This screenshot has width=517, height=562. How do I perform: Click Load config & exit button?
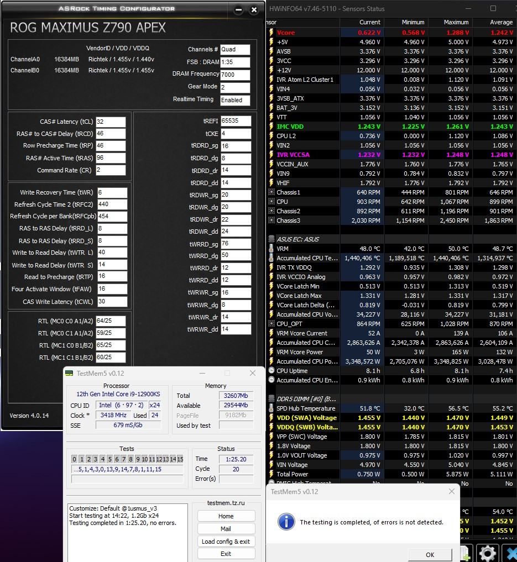(226, 542)
